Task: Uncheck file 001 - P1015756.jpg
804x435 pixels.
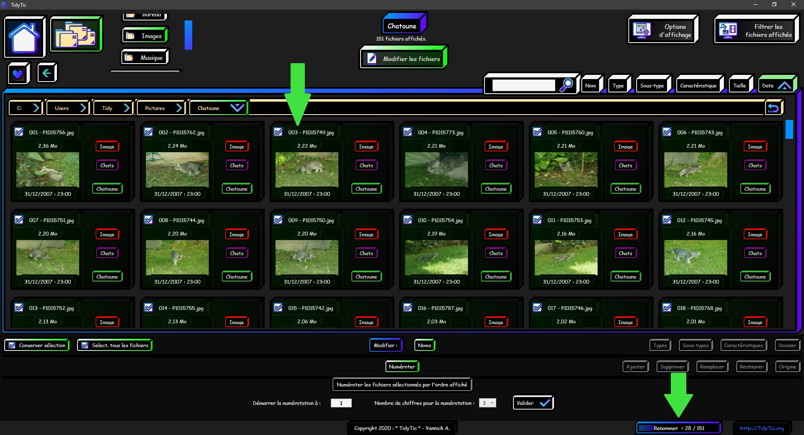Action: coord(19,132)
